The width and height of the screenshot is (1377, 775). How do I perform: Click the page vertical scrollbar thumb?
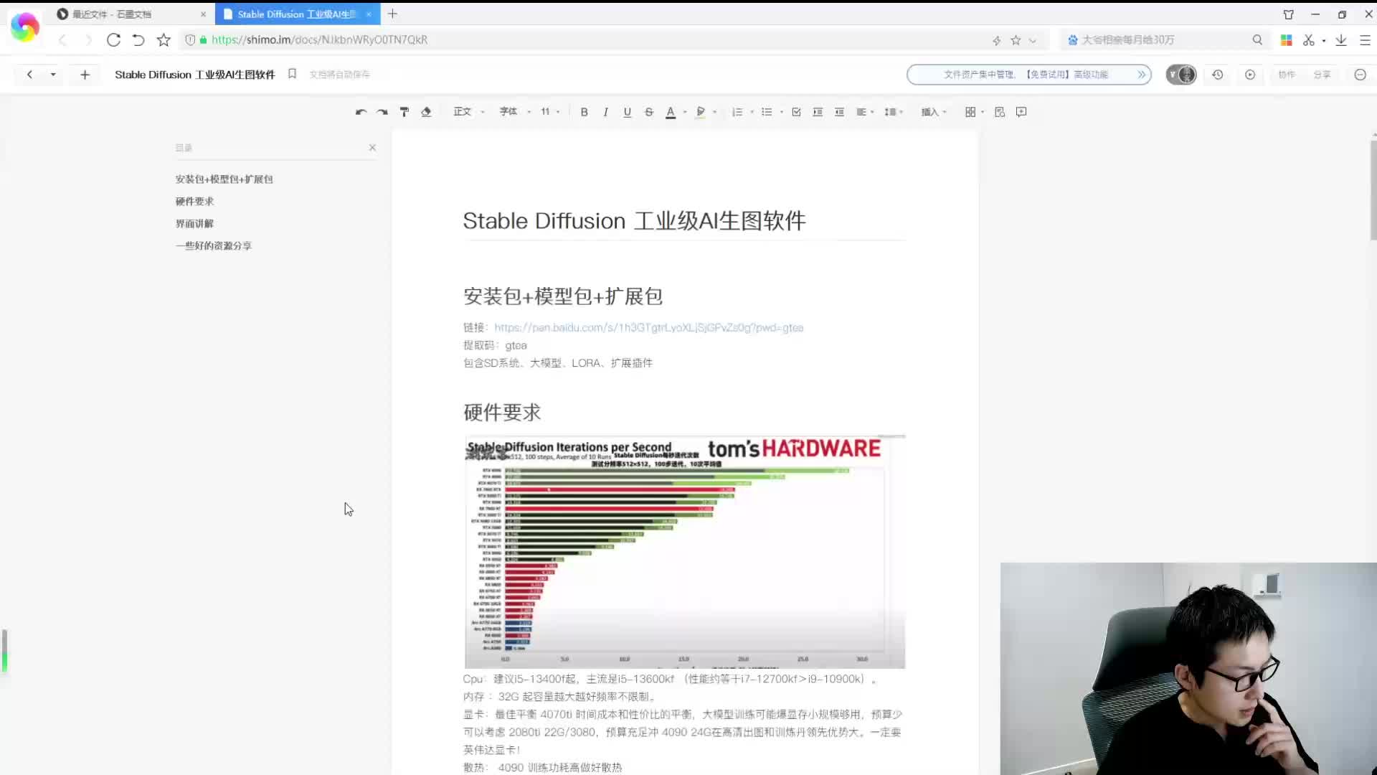(1373, 190)
